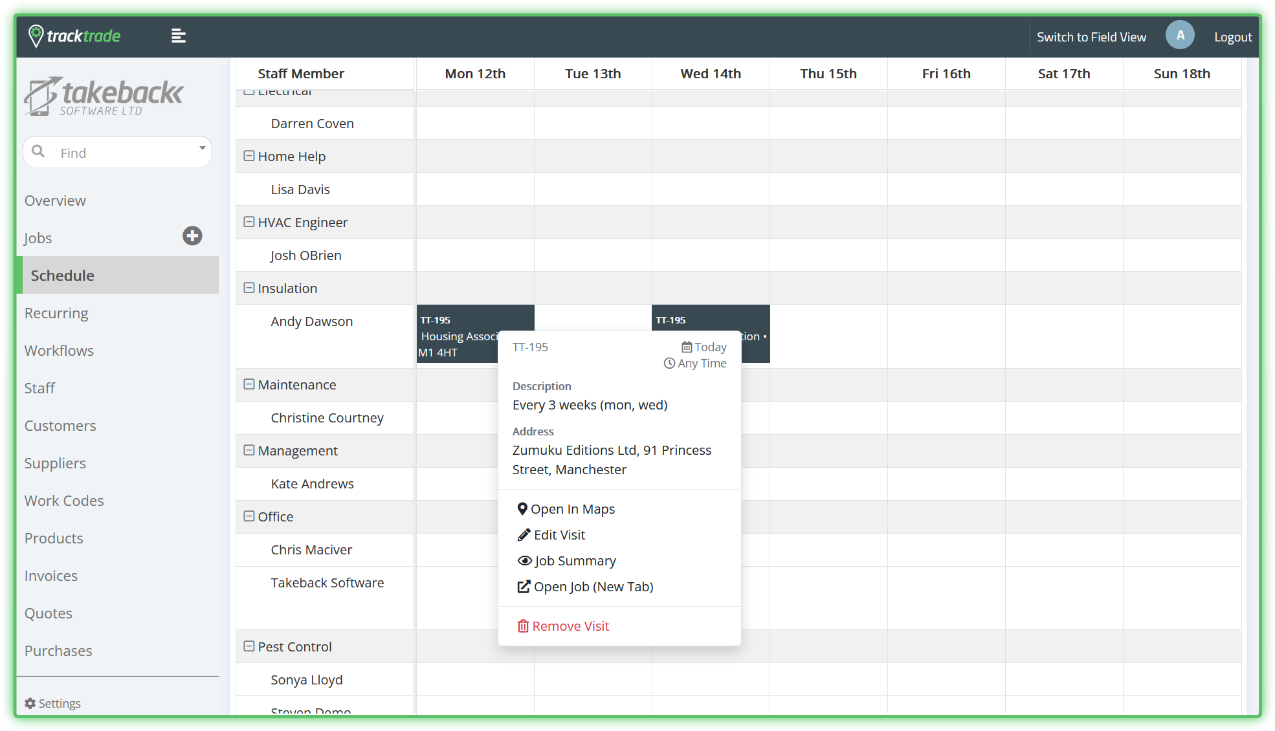
Task: Go to Customers in the sidebar
Action: (60, 426)
